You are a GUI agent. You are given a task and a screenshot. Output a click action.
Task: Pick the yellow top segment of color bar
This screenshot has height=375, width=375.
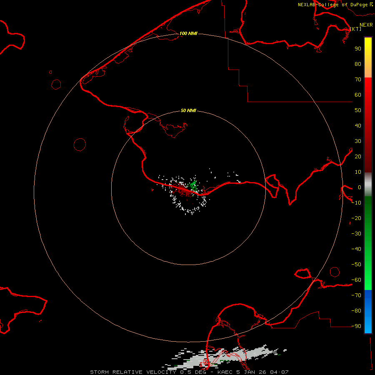368,57
